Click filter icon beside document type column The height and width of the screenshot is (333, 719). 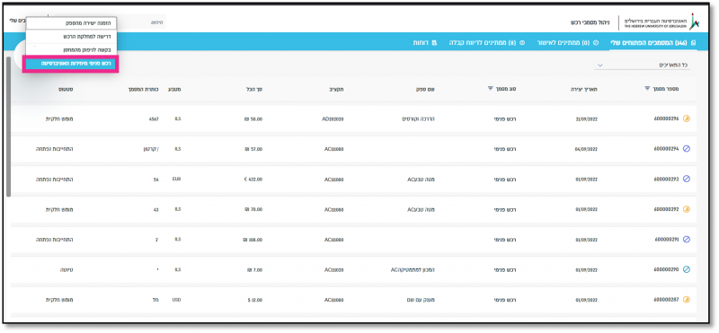[x=490, y=88]
